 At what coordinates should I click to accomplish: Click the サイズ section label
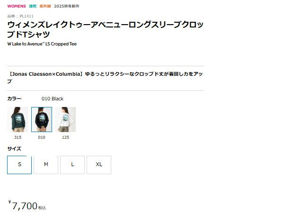tap(14, 149)
